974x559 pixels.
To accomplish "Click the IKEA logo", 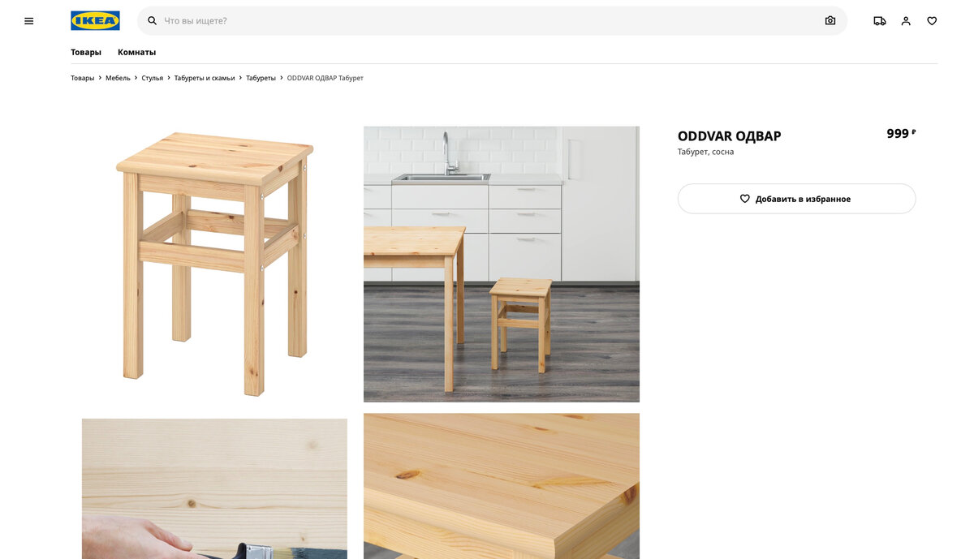I will [x=95, y=21].
